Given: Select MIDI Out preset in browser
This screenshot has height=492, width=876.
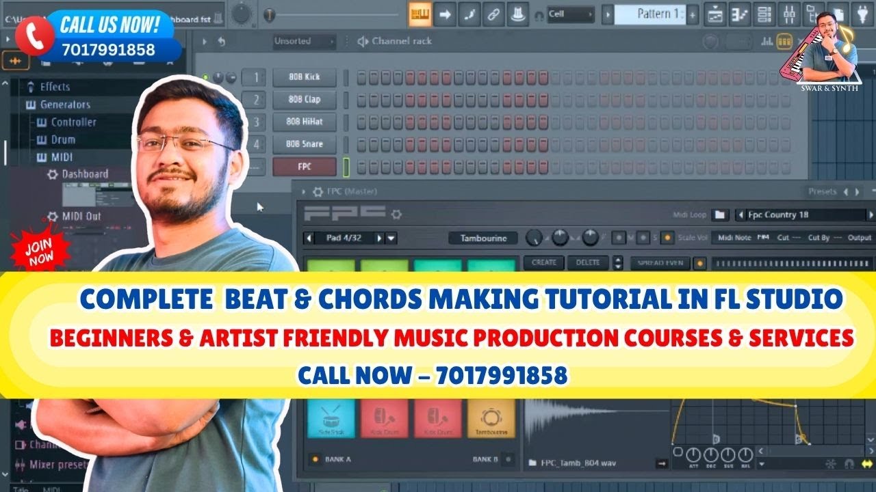Looking at the screenshot, I should tap(74, 217).
